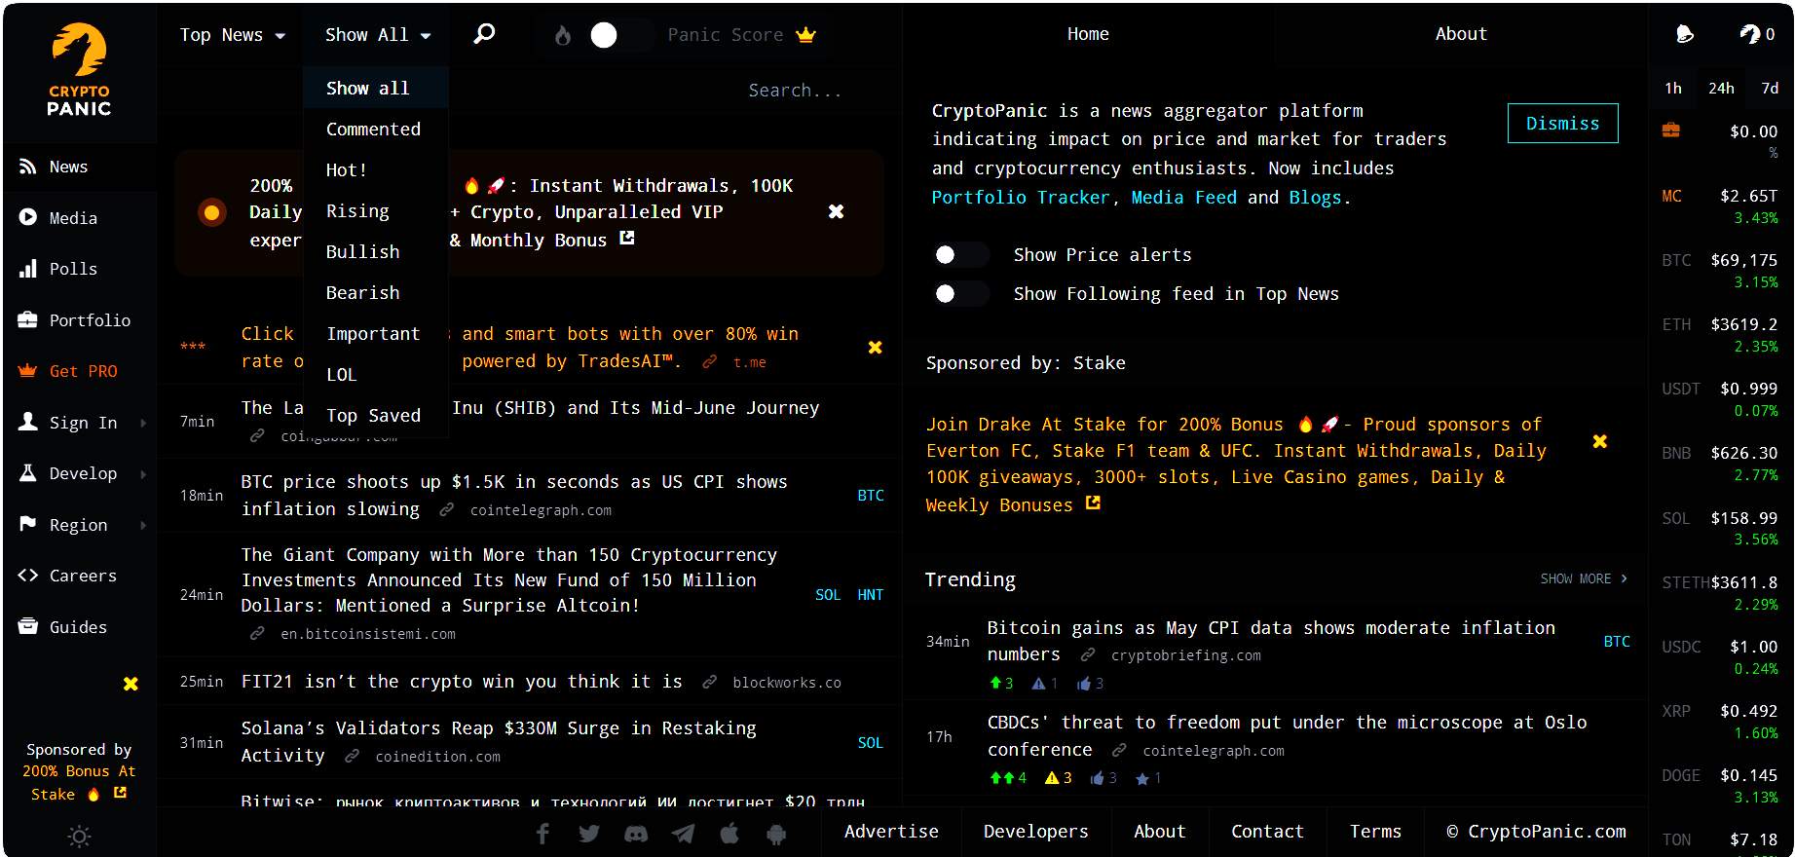Open the Top News dropdown
The width and height of the screenshot is (1795, 857).
point(232,35)
